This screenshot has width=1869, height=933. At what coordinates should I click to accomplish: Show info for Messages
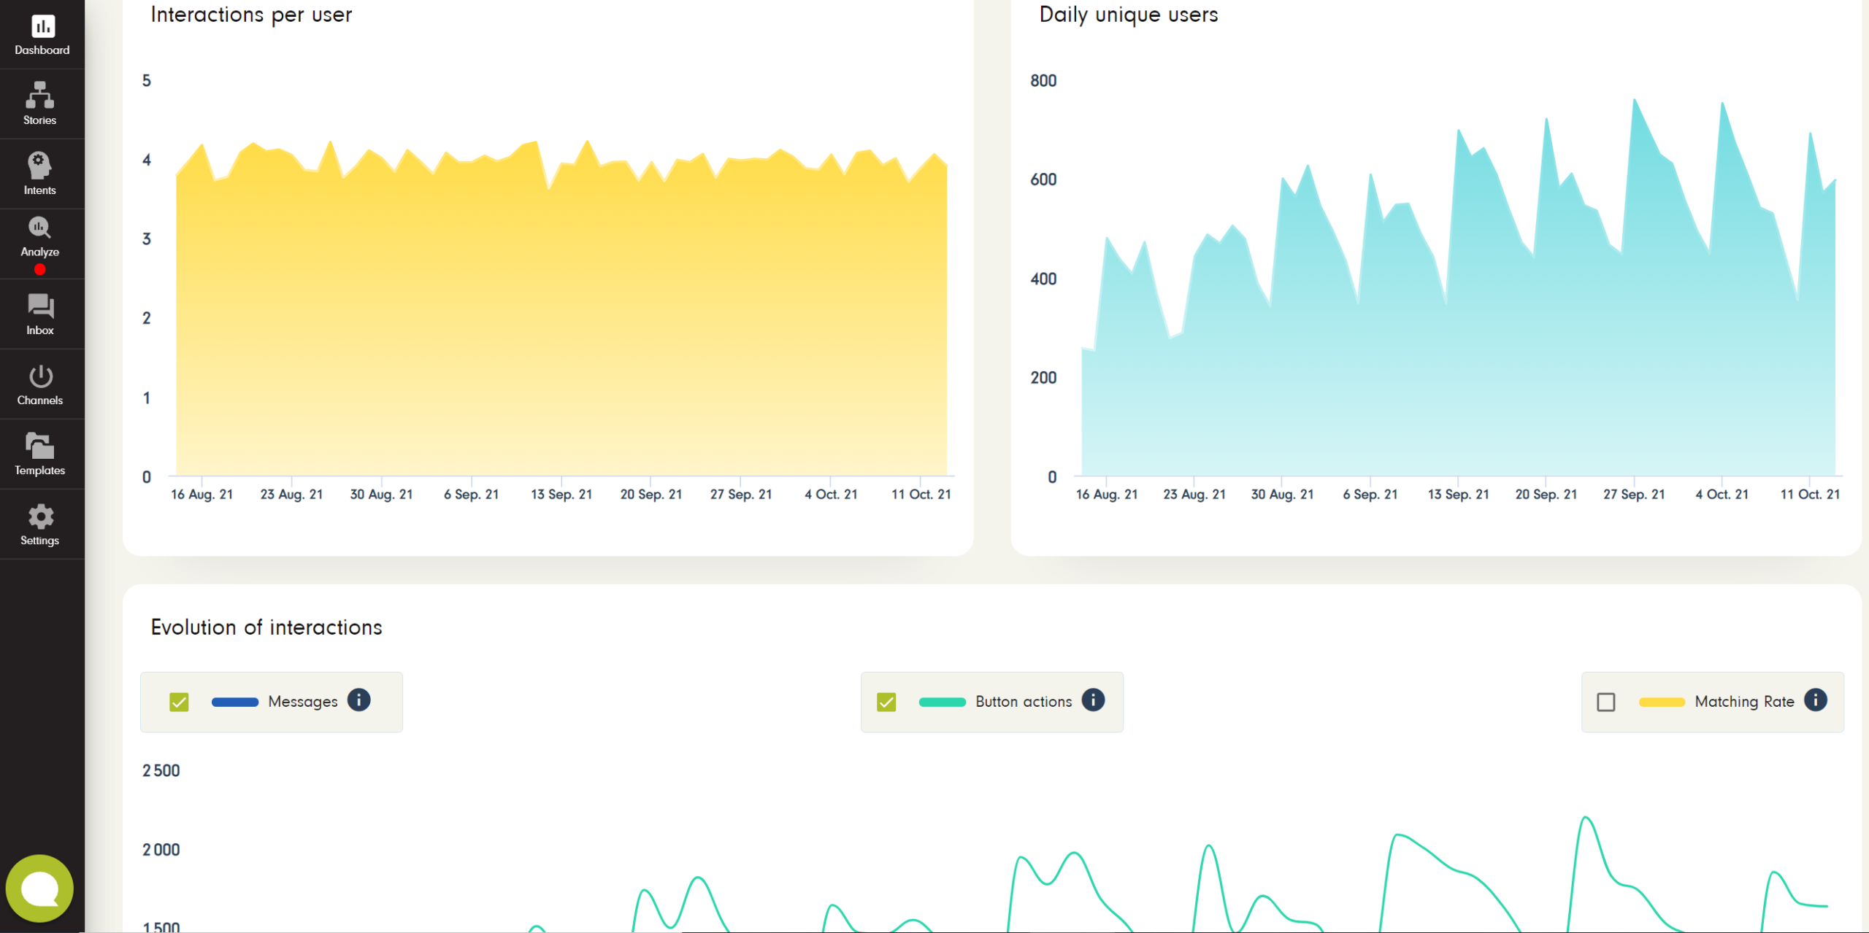coord(358,700)
